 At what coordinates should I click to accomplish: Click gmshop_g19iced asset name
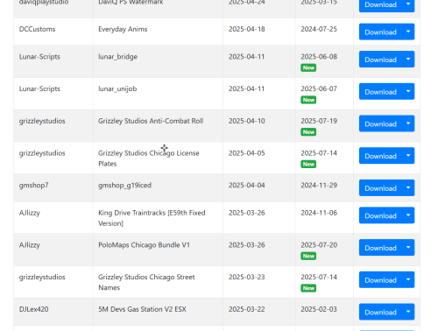tap(124, 186)
